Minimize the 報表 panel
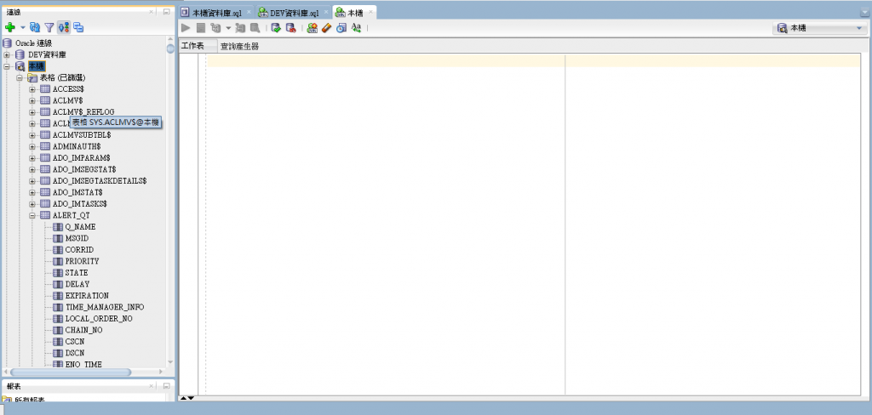The height and width of the screenshot is (415, 872). tap(166, 385)
